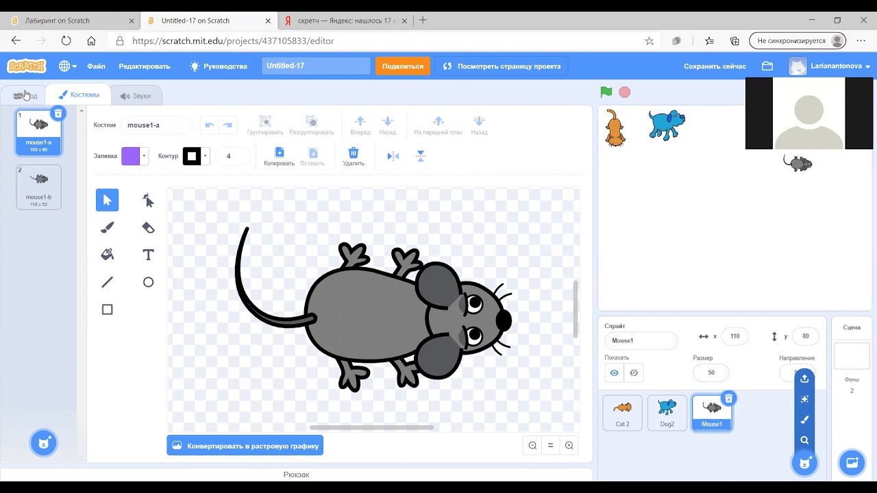Click Конвертировать в растровую графику button

pyautogui.click(x=245, y=446)
